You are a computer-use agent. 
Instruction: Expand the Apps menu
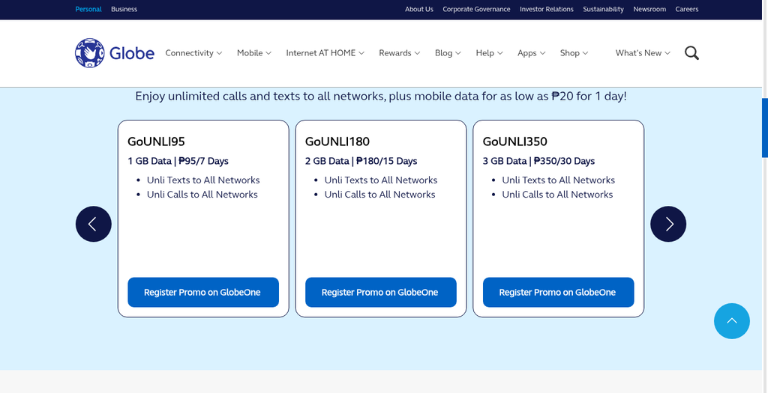(x=532, y=53)
